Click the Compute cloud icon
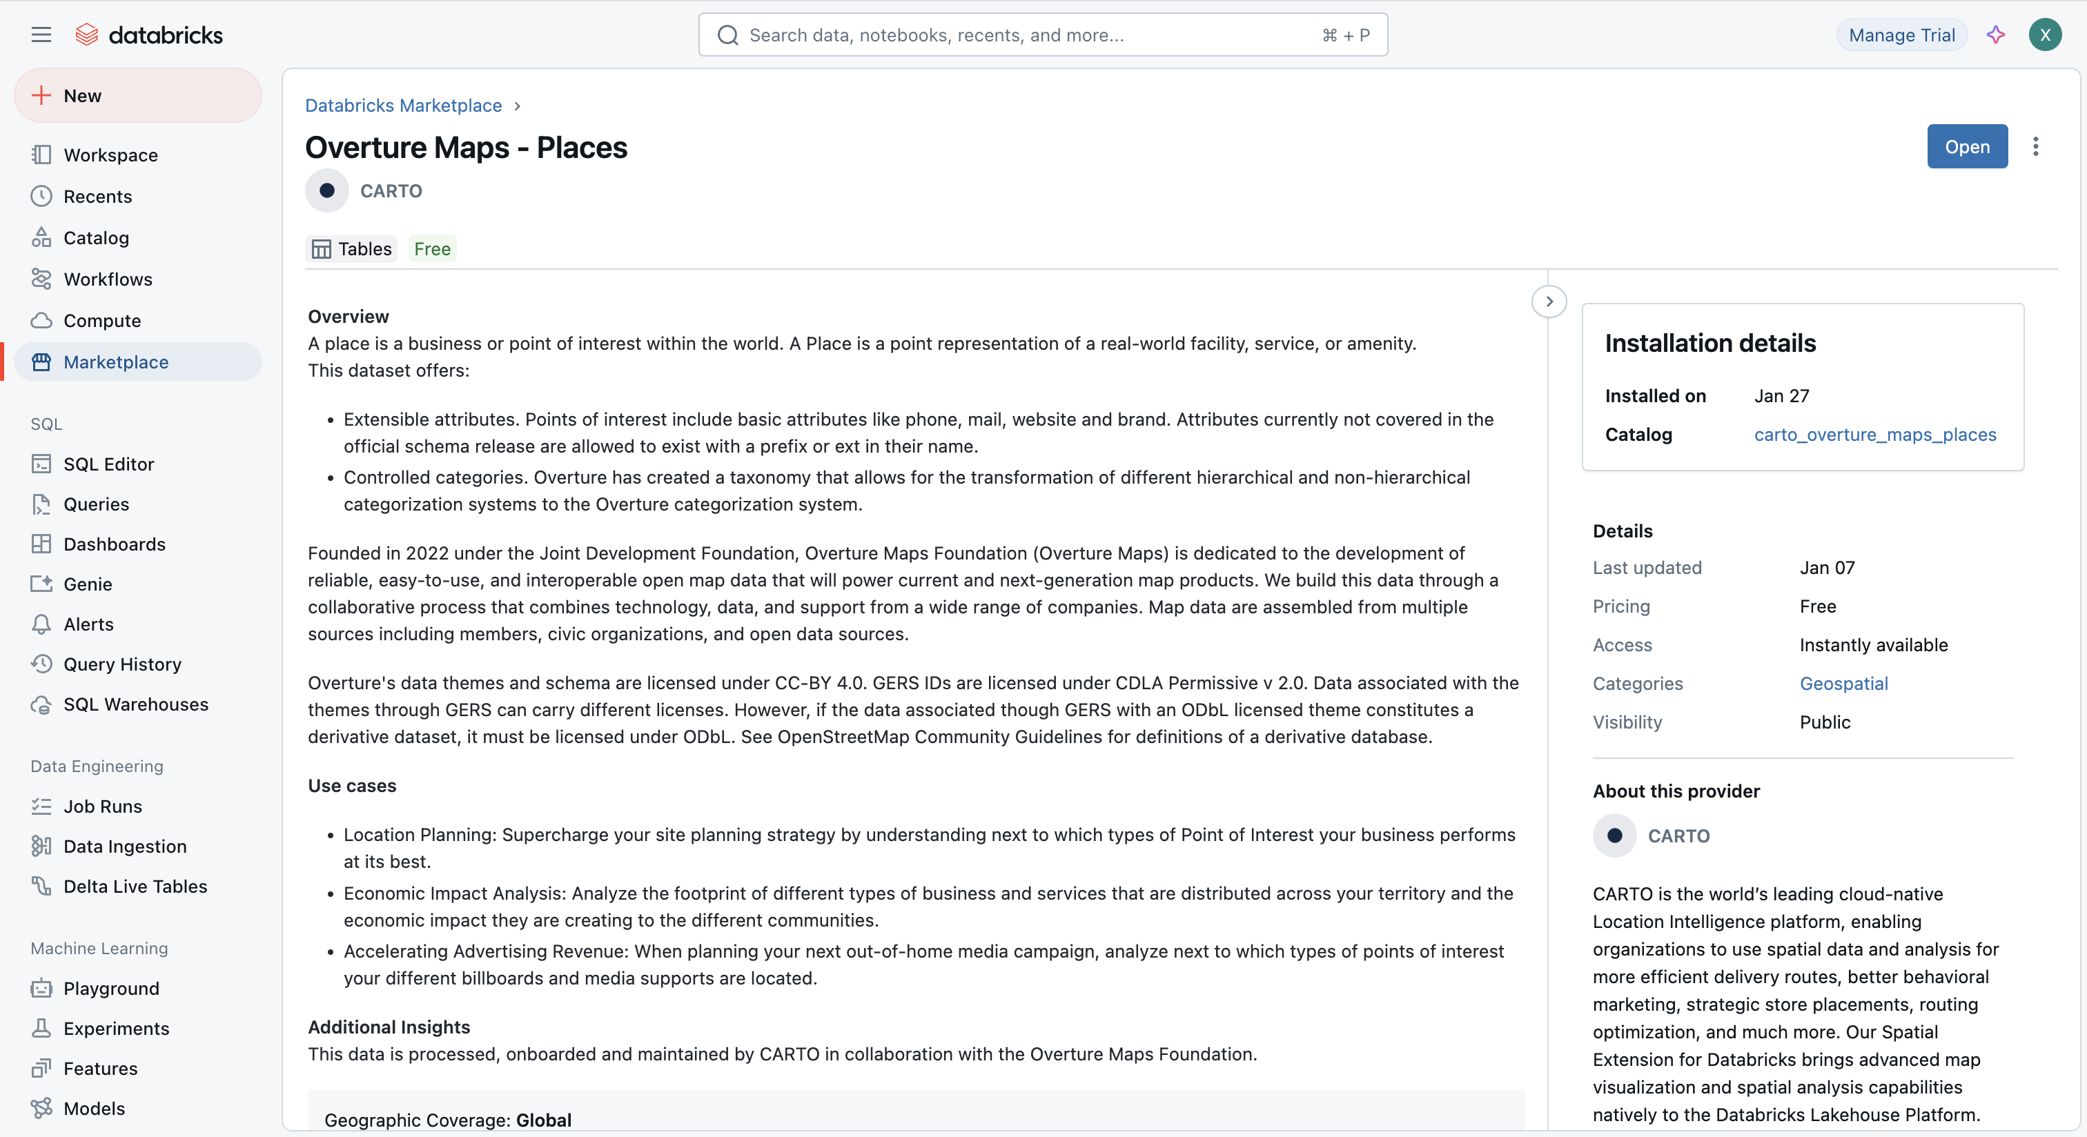This screenshot has height=1137, width=2087. (x=41, y=320)
